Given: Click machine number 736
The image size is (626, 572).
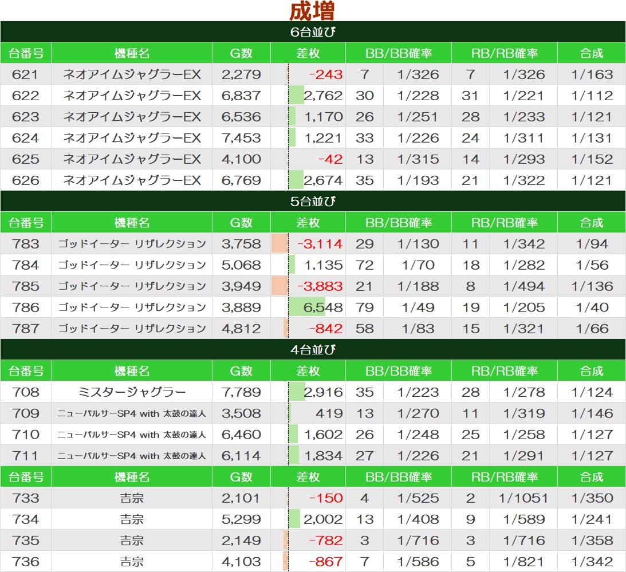Looking at the screenshot, I should pyautogui.click(x=26, y=561).
